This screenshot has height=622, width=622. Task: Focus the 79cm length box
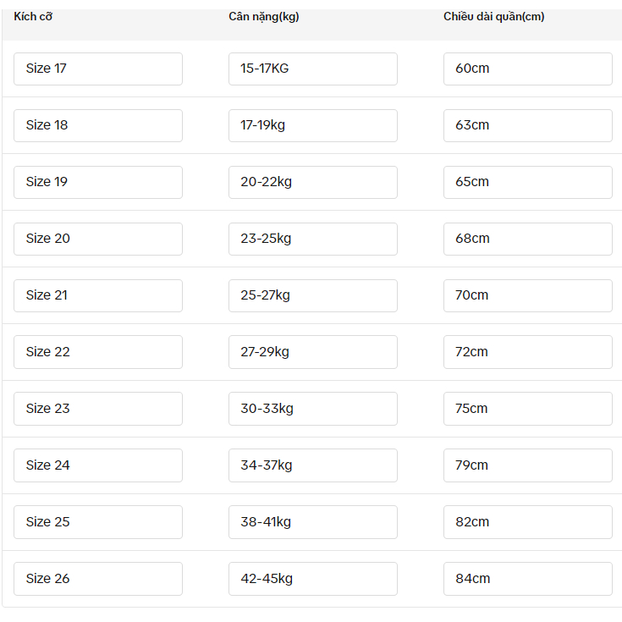(528, 465)
